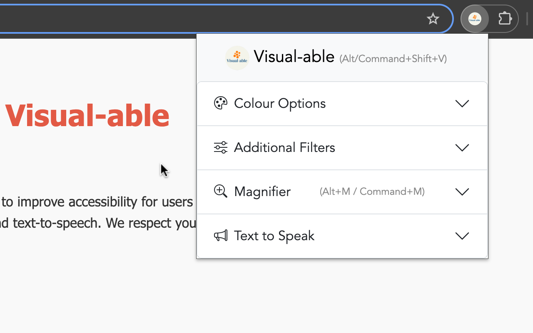
Task: Open the Extensions puzzle piece menu
Action: (505, 19)
